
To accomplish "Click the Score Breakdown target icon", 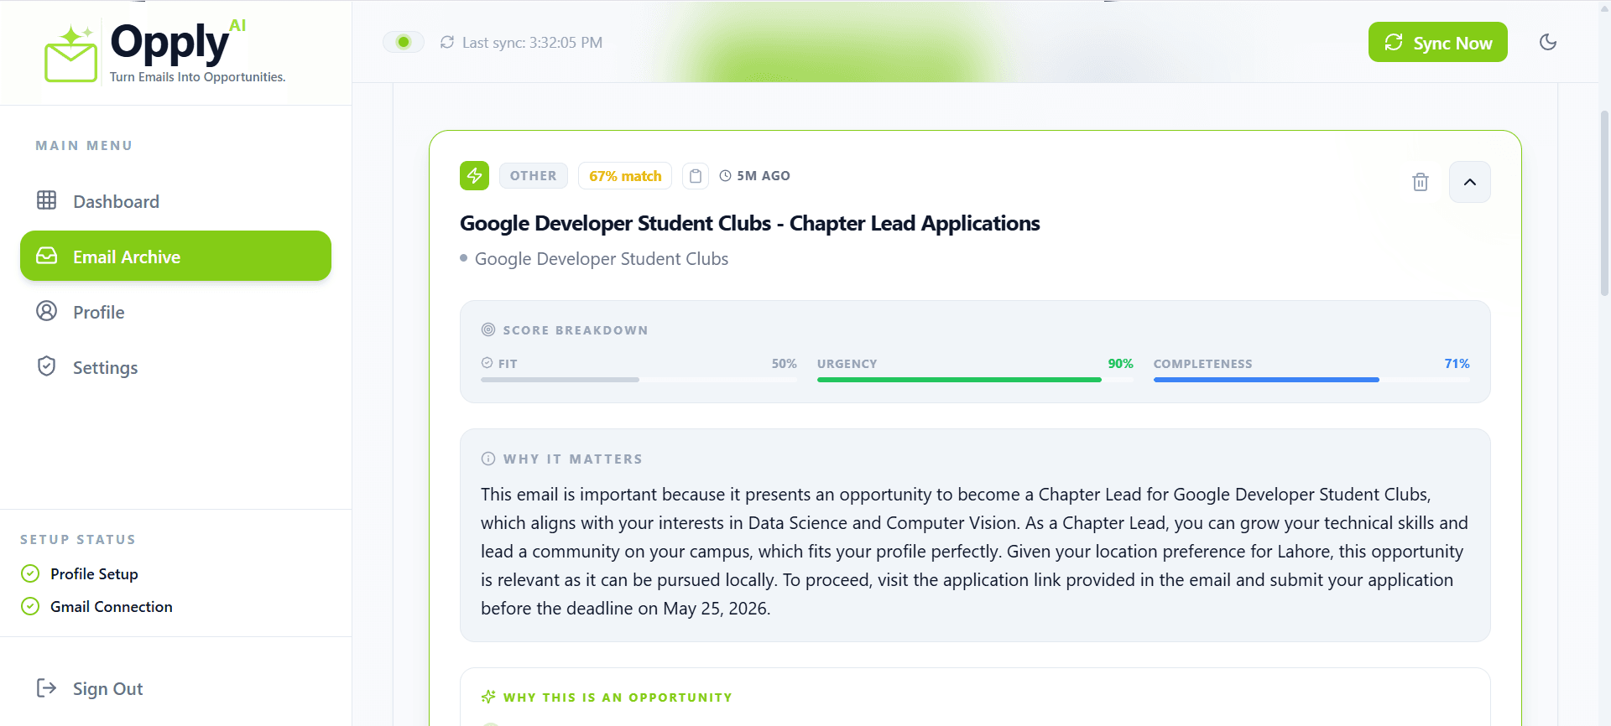I will (x=488, y=329).
